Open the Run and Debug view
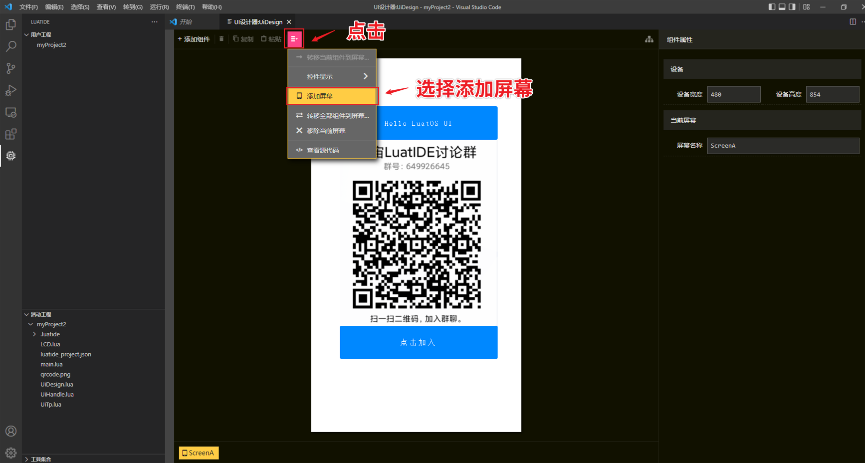Viewport: 865px width, 463px height. 10,90
